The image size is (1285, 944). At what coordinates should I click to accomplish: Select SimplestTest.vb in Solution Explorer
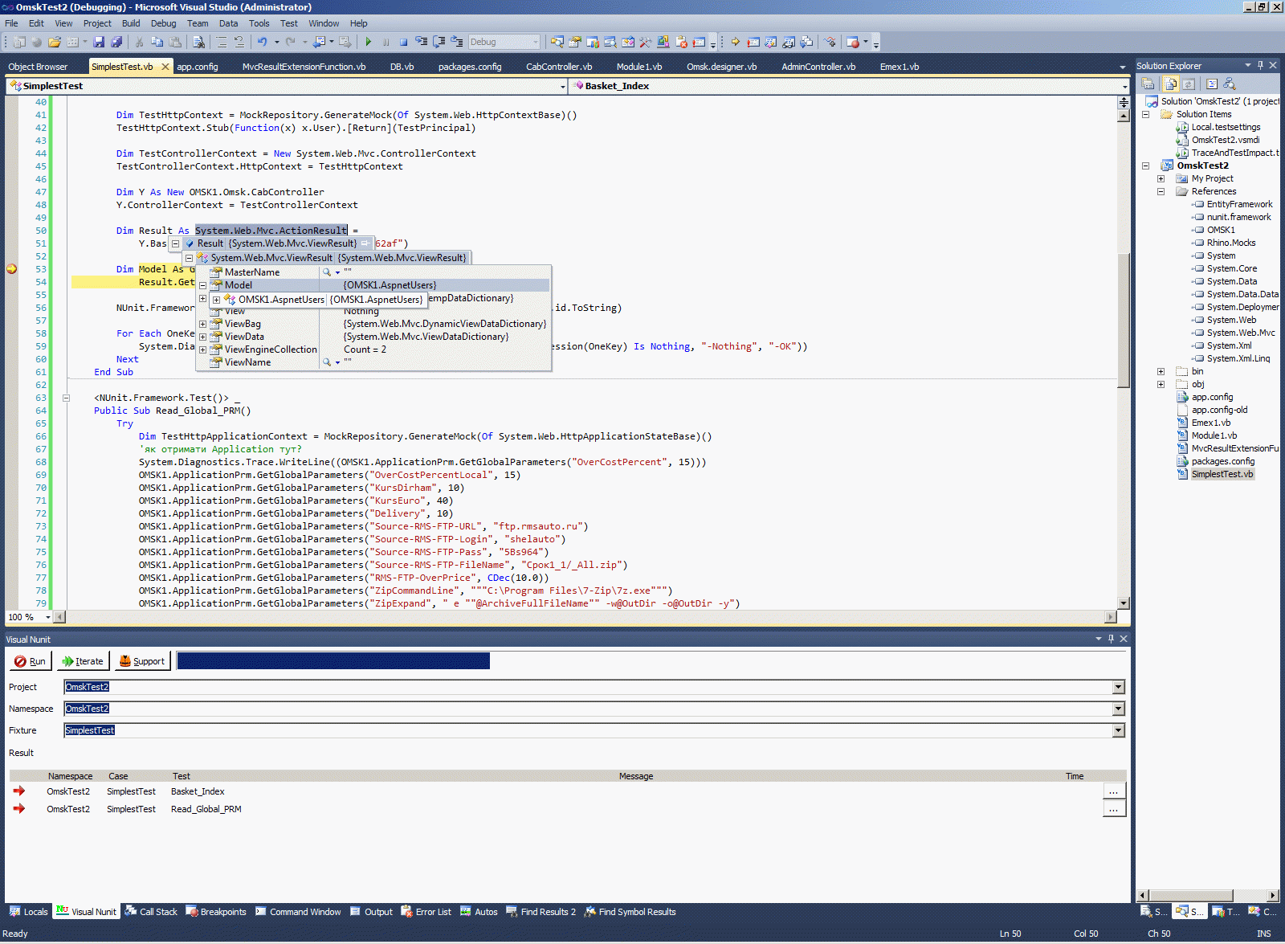pos(1222,474)
